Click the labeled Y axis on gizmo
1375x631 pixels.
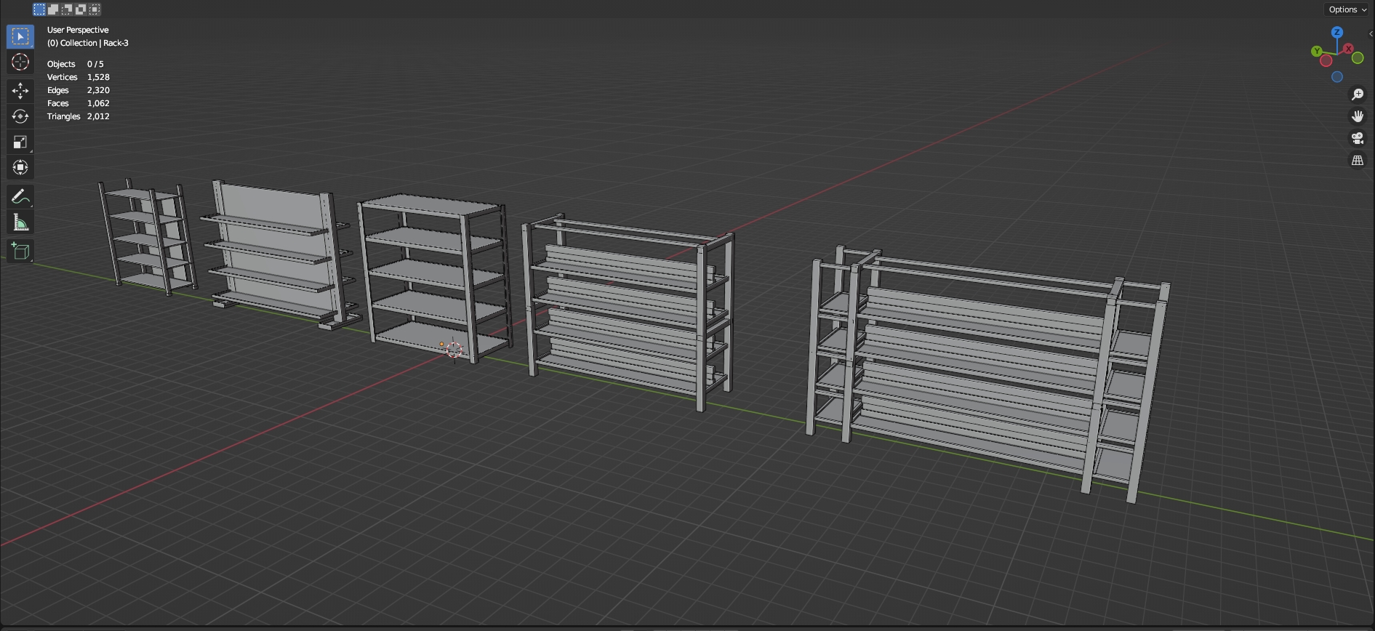click(1317, 51)
